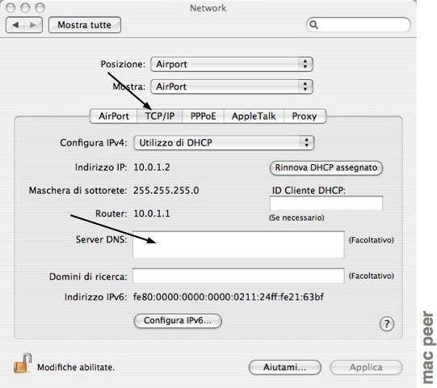437x388 pixels.
Task: Click the subnet mask 255.255.255.0
Action: 166,191
